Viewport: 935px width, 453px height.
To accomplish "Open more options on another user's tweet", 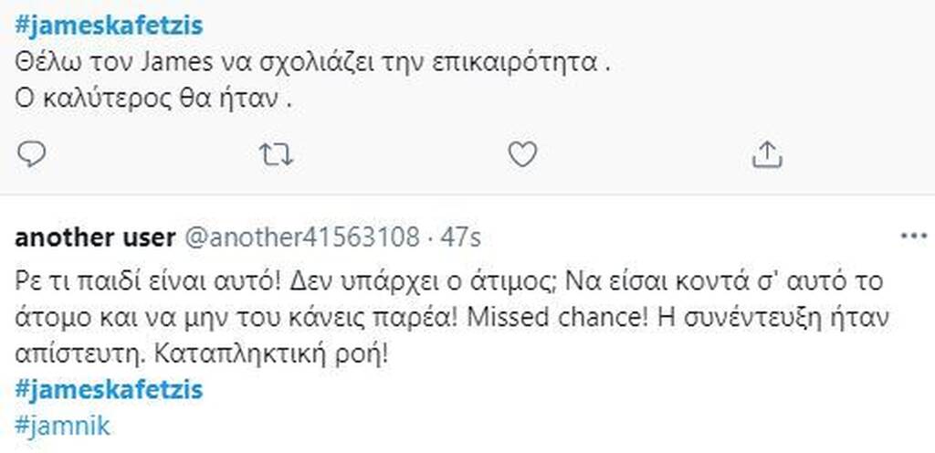I will coord(913,237).
